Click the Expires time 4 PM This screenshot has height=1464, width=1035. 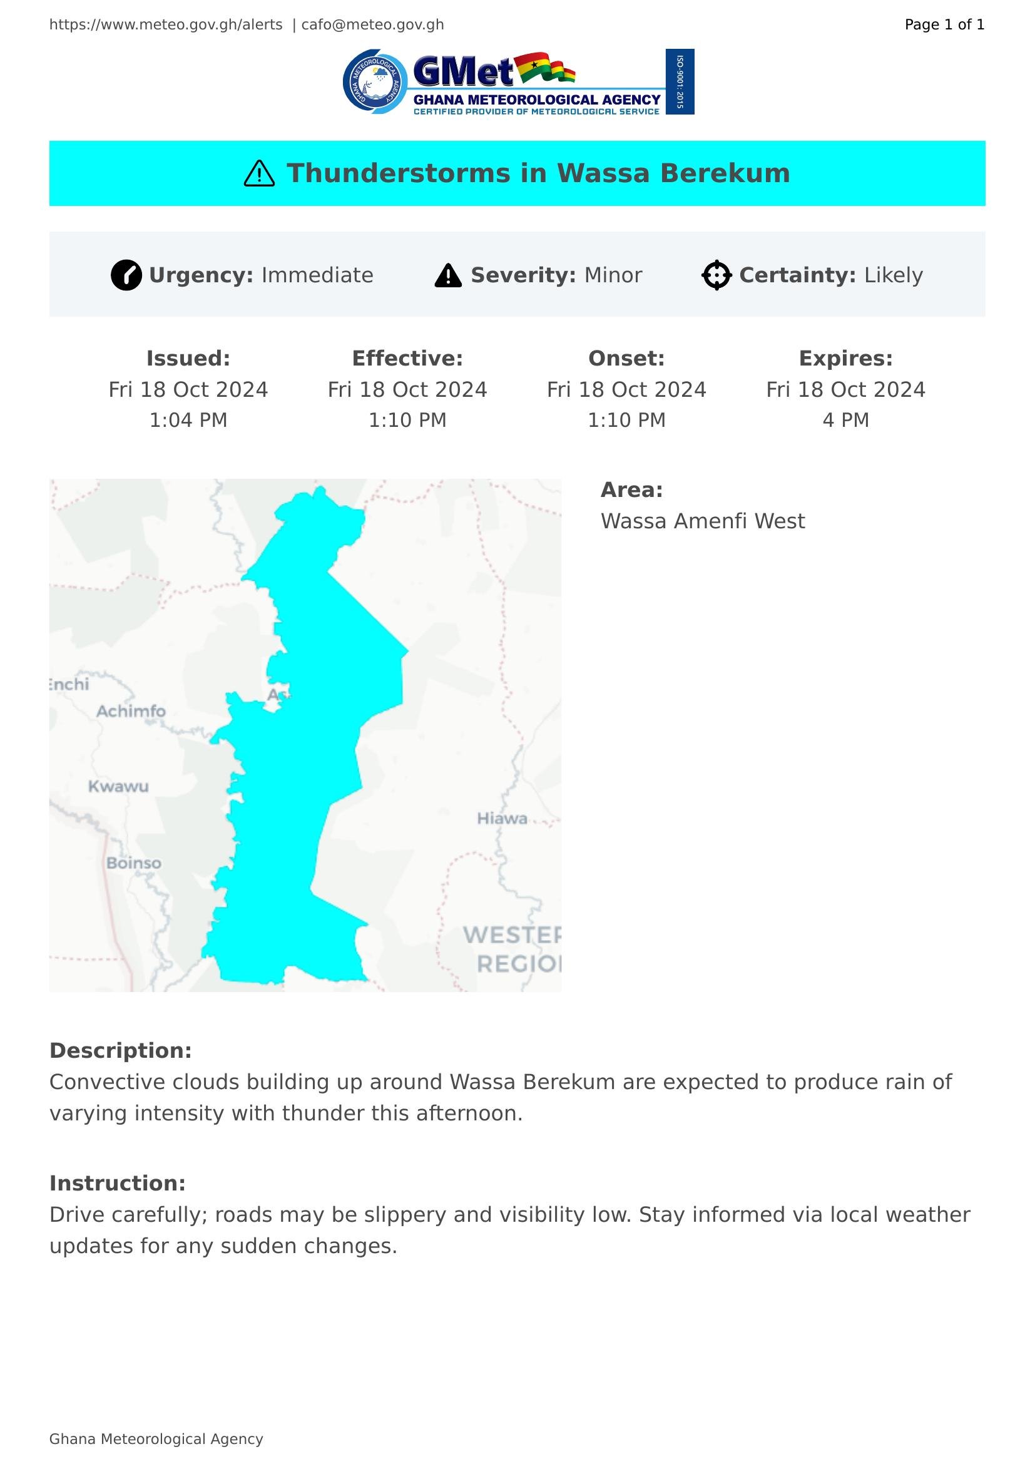coord(845,420)
